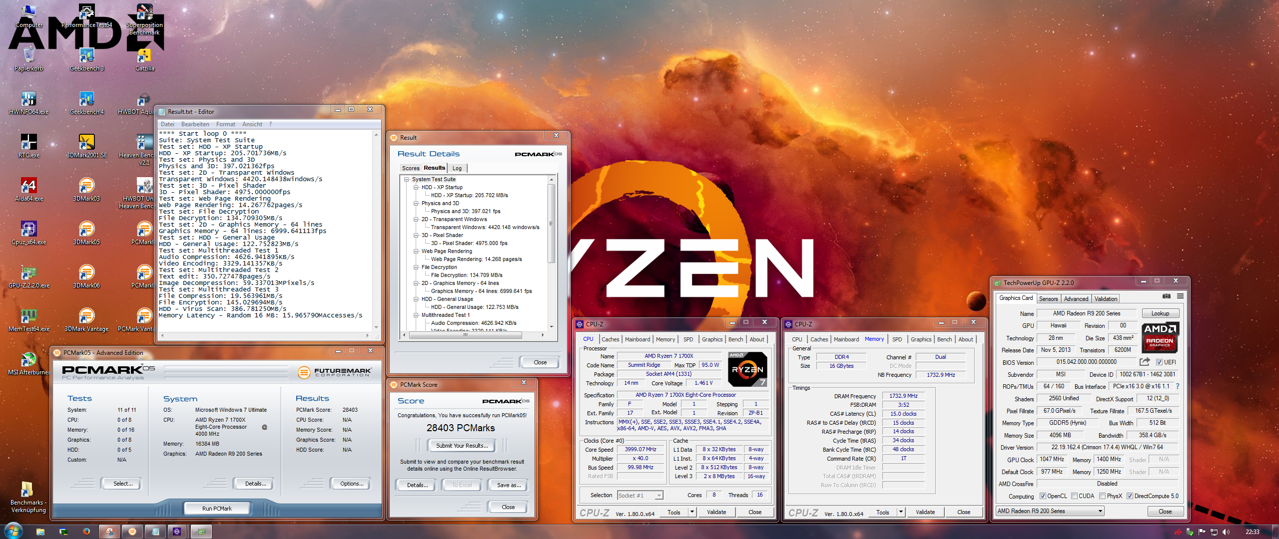Click the Result Details vertical scrollbar thumb
Viewport: 1279px width, 539px height.
tap(552, 224)
